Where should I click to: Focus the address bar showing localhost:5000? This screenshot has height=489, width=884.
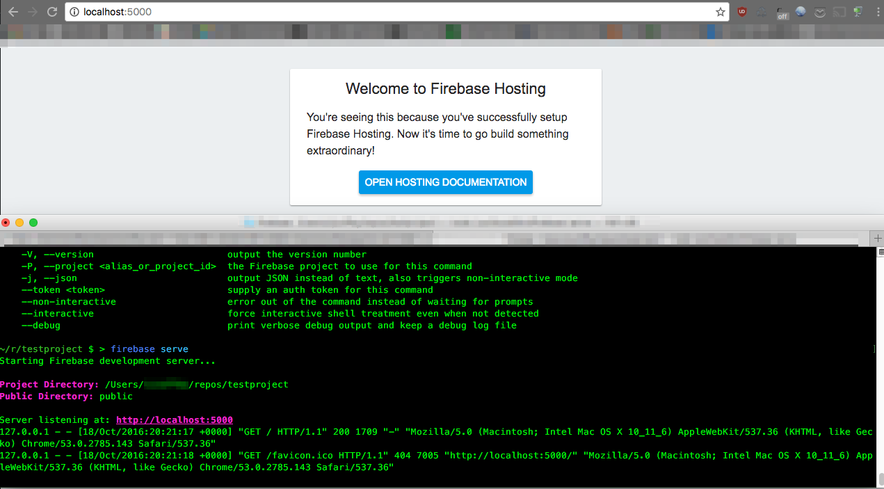(x=396, y=12)
